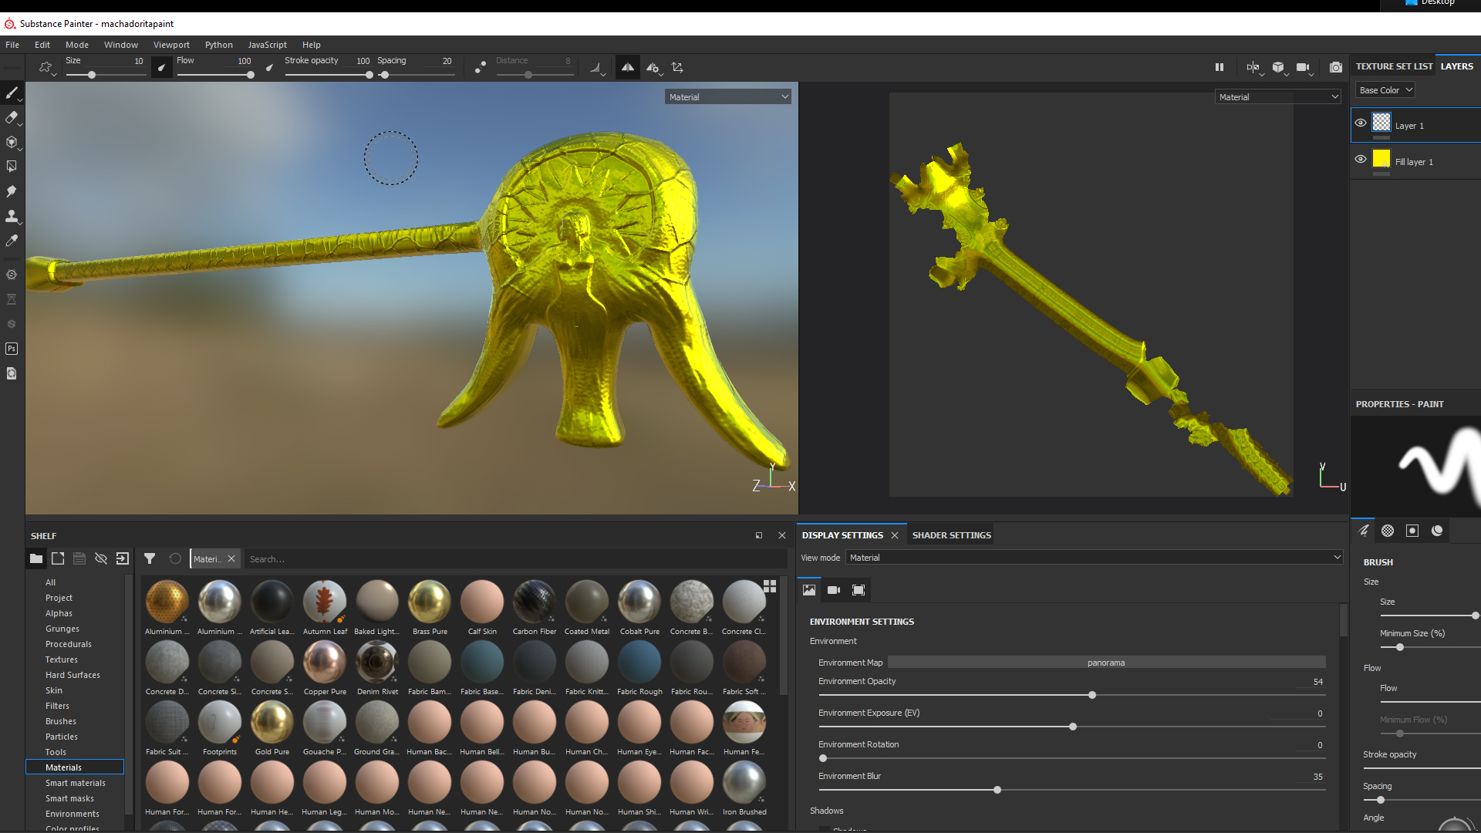Viewport: 1481px width, 833px height.
Task: Select the Display Settings tab
Action: click(x=842, y=535)
